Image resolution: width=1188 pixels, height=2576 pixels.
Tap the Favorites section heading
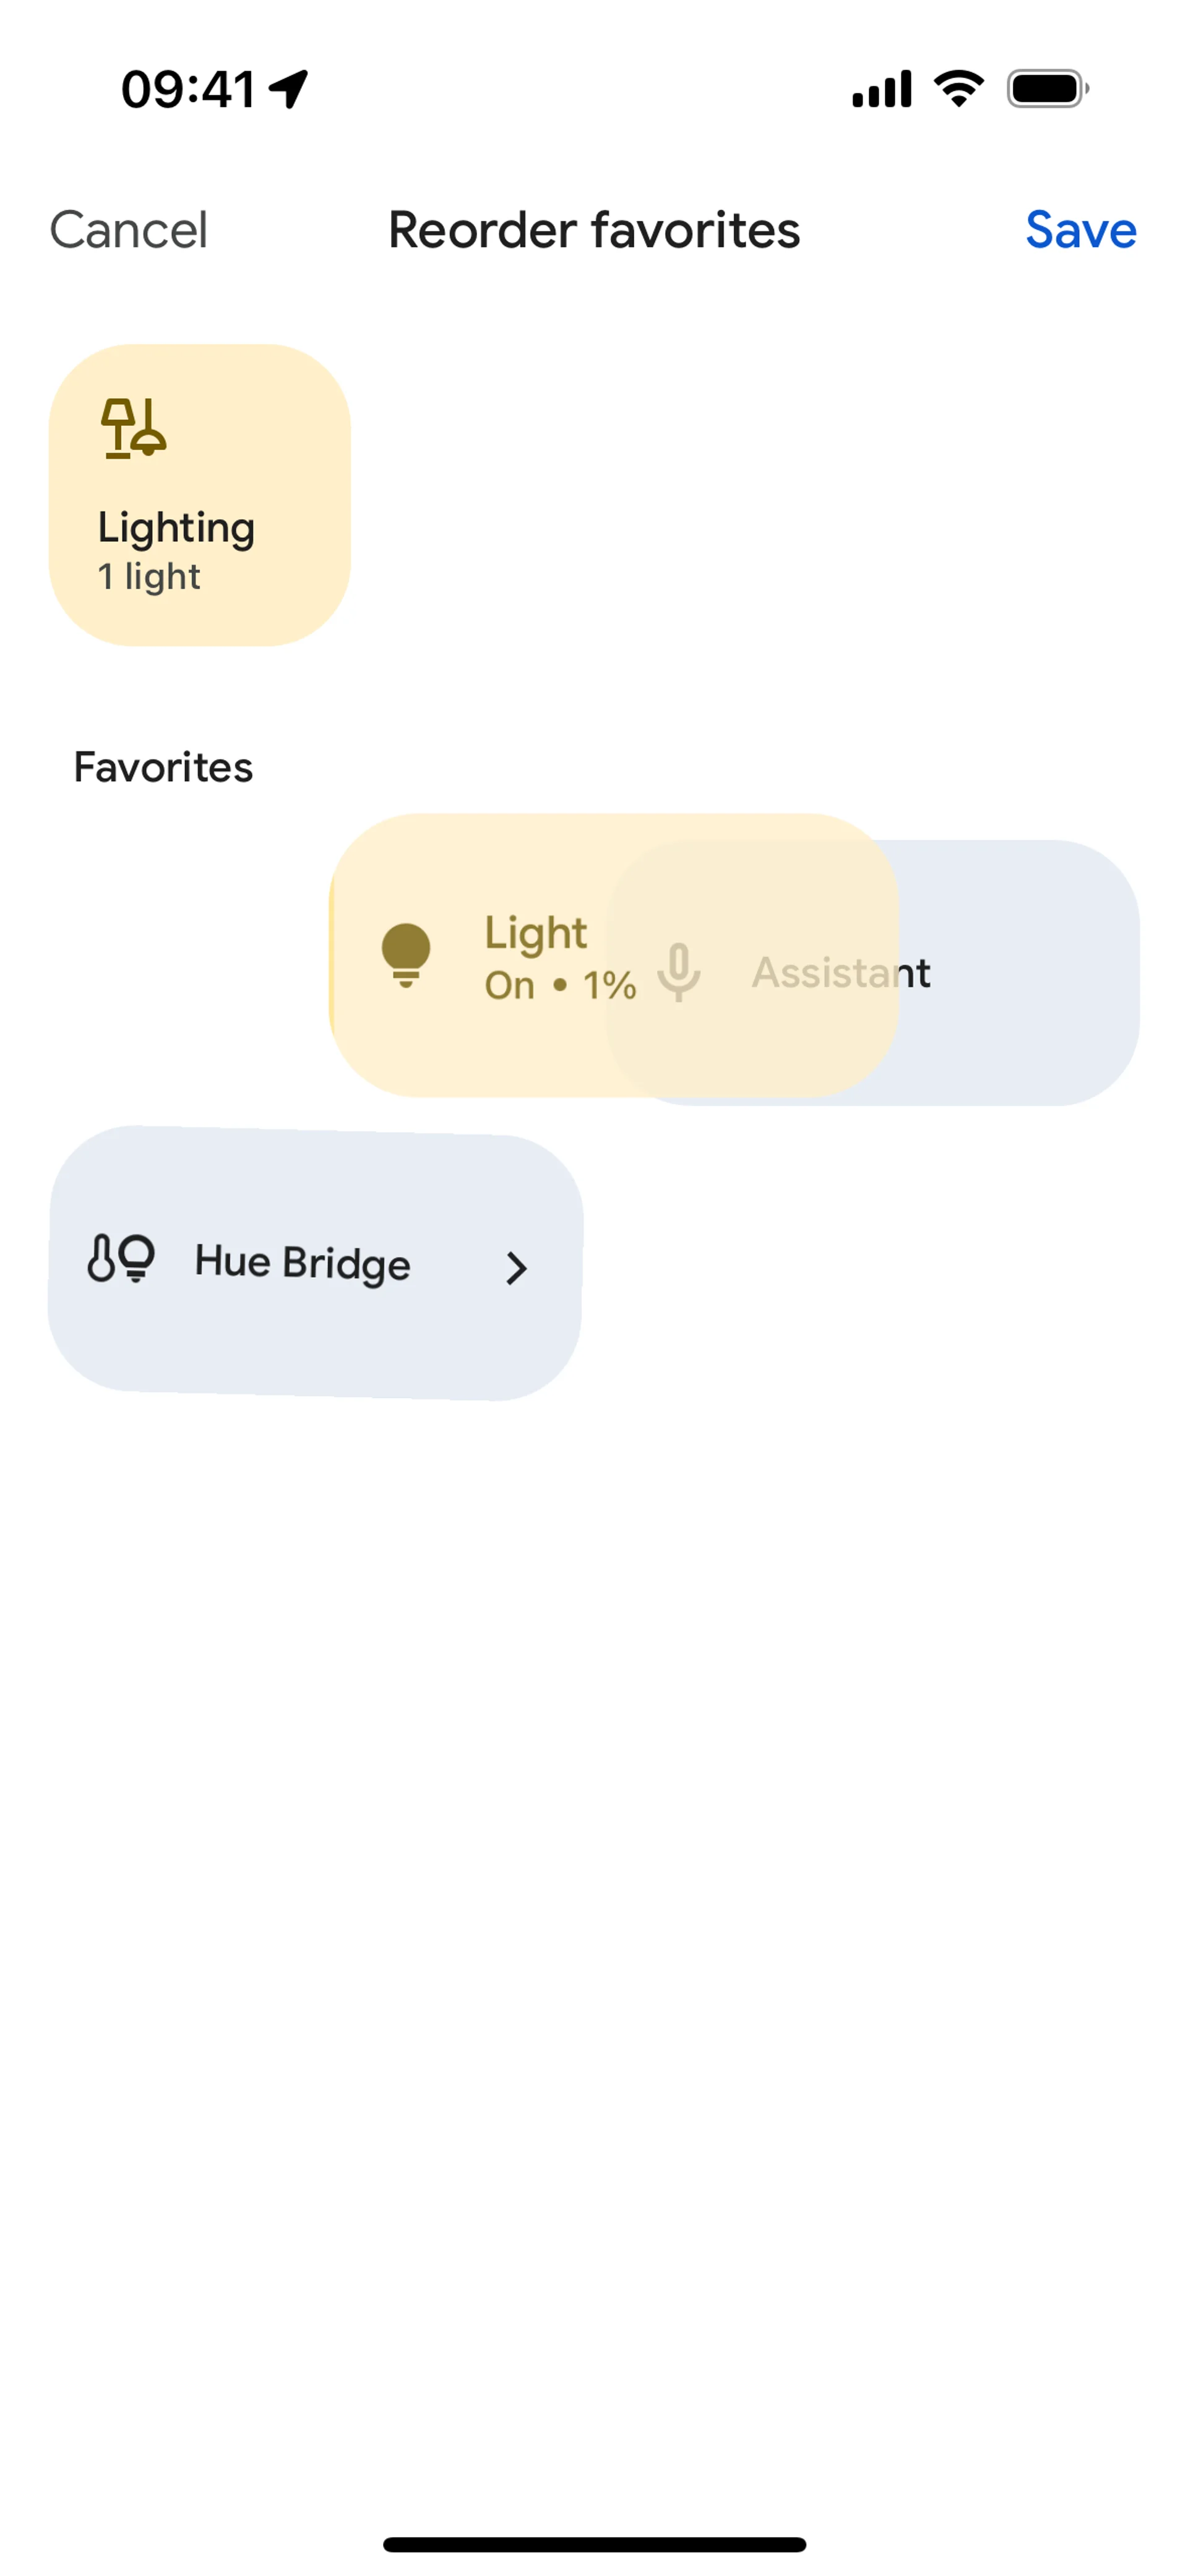(x=163, y=767)
